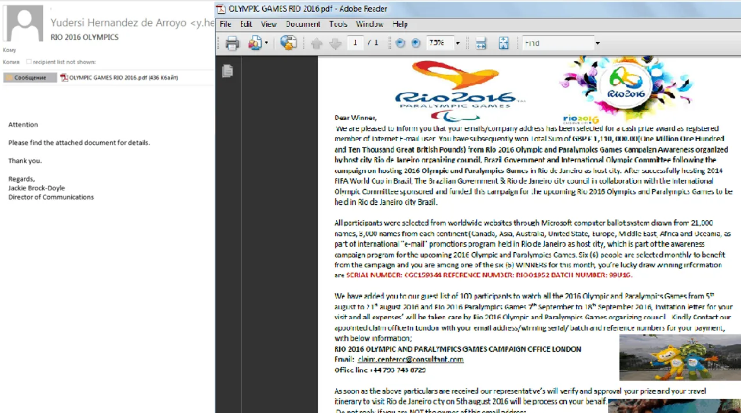Open the Tools menu

point(338,24)
